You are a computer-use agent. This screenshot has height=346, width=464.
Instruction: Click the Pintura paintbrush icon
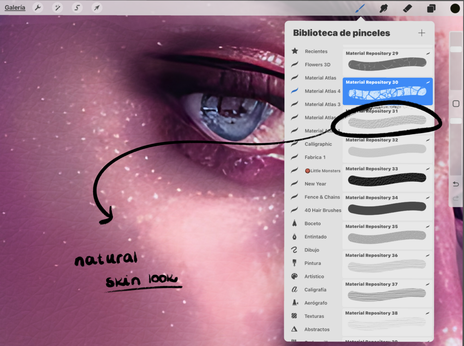point(295,263)
